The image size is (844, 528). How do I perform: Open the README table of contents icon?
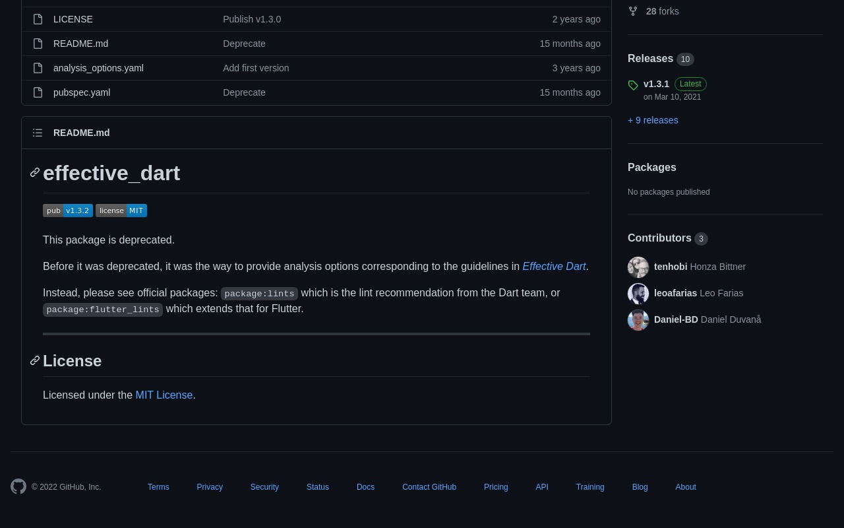38,133
